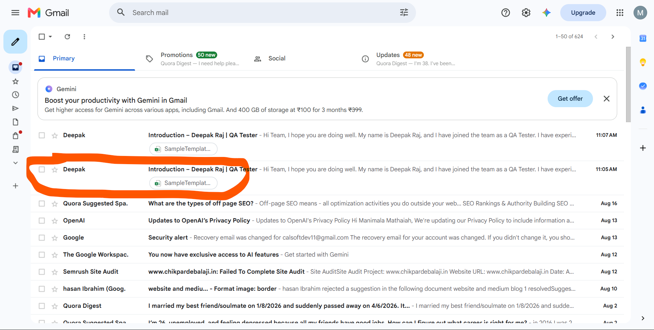Open the OpenAI Privacy Policy email
This screenshot has width=654, height=330.
(x=327, y=220)
